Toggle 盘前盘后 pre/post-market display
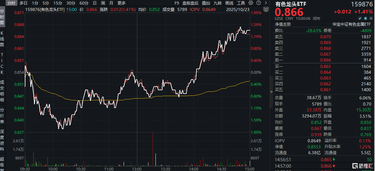Screen dimensions: 375x171 [x=190, y=3]
